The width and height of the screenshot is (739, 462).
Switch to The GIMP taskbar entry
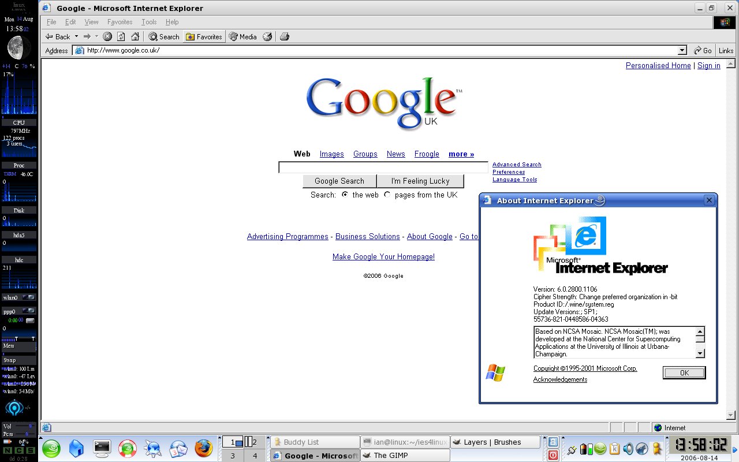[x=405, y=456]
